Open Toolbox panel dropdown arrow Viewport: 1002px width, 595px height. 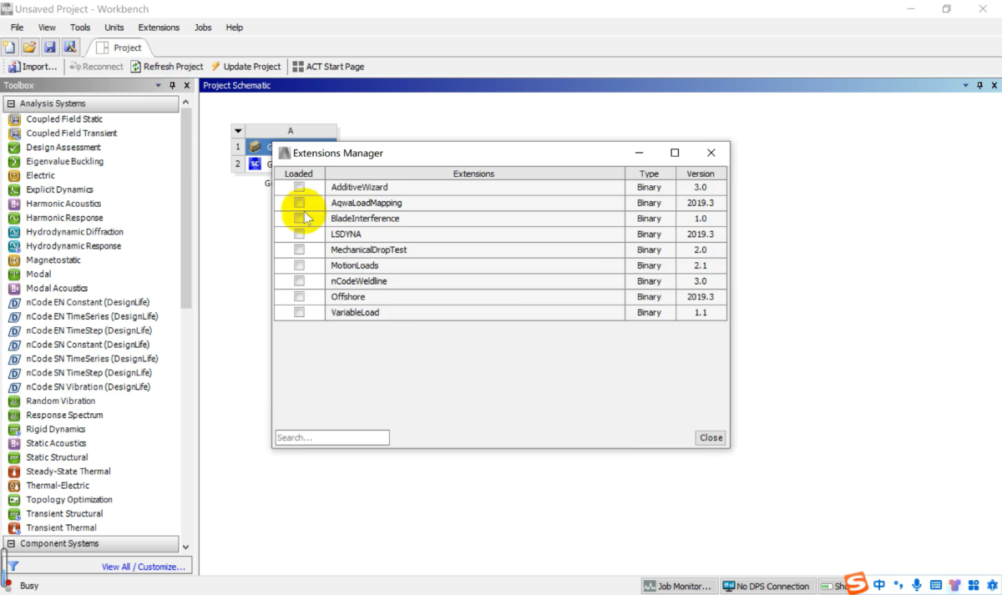[x=159, y=85]
